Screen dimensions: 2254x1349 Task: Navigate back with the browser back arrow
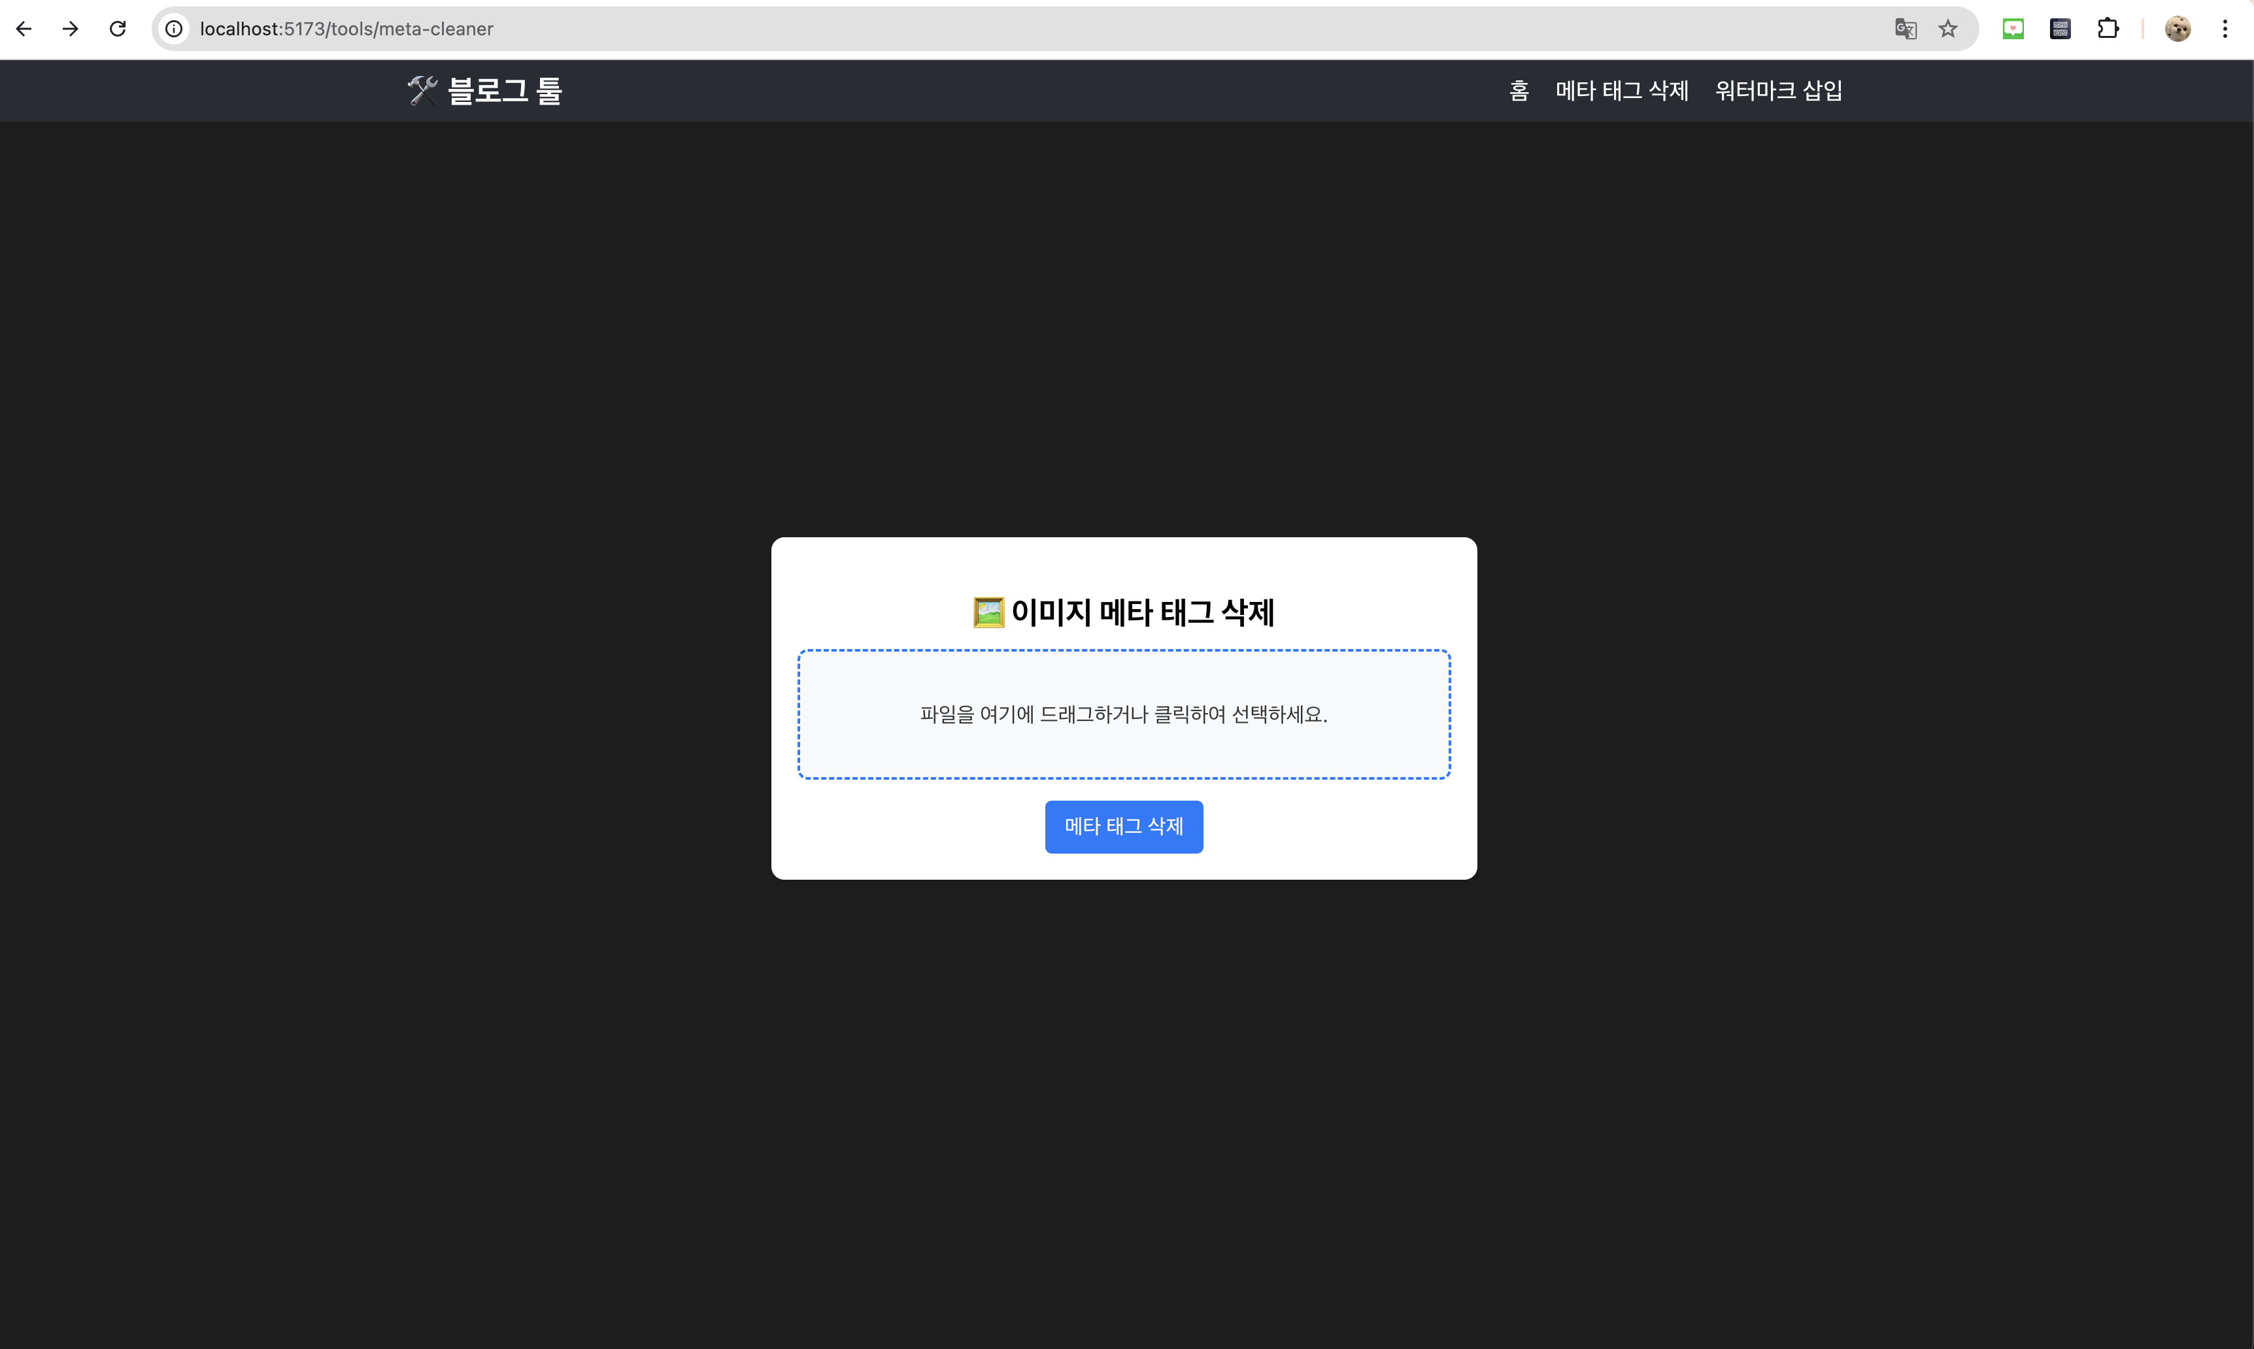24,28
